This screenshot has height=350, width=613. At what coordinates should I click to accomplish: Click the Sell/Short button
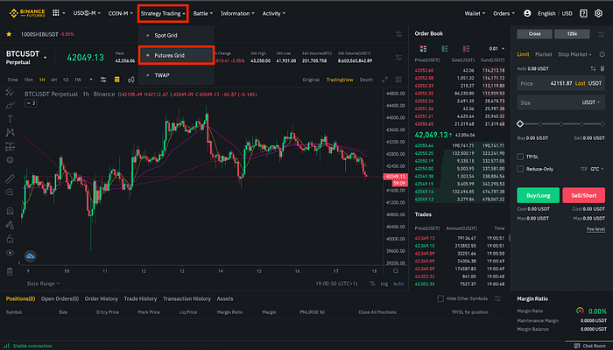(584, 195)
